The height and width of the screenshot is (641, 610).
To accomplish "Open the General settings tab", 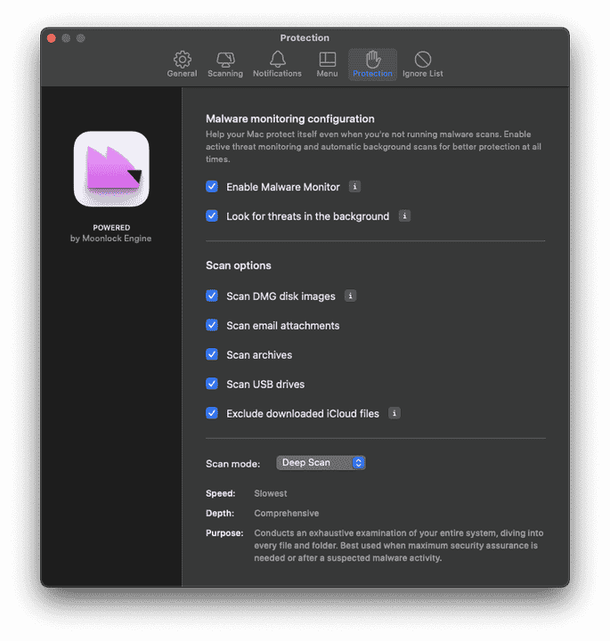I will click(x=182, y=64).
